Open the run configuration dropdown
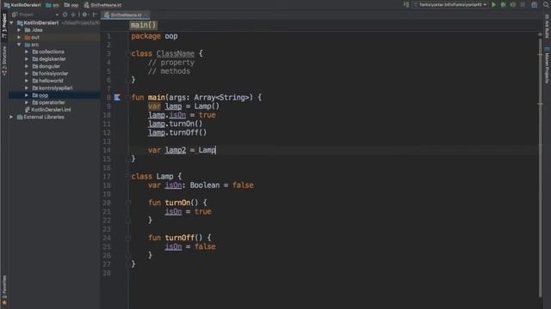 (450, 5)
